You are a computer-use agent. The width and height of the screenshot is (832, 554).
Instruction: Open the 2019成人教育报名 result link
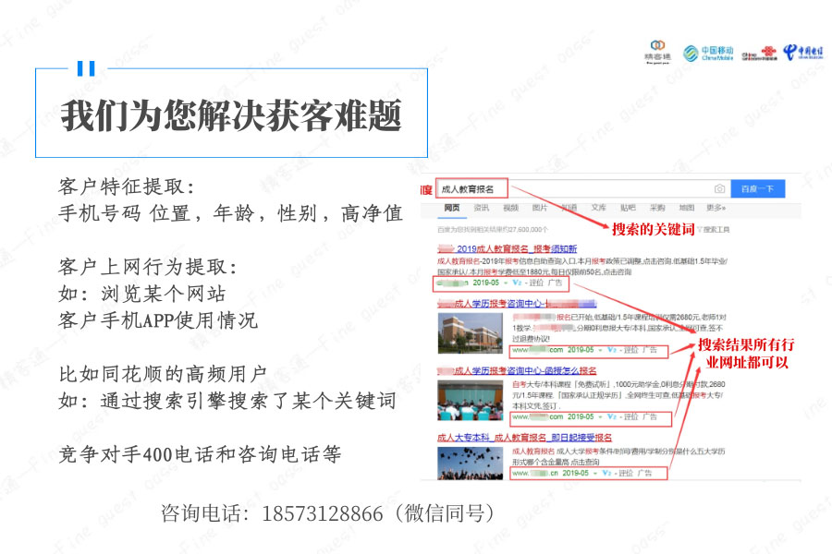pyautogui.click(x=518, y=249)
